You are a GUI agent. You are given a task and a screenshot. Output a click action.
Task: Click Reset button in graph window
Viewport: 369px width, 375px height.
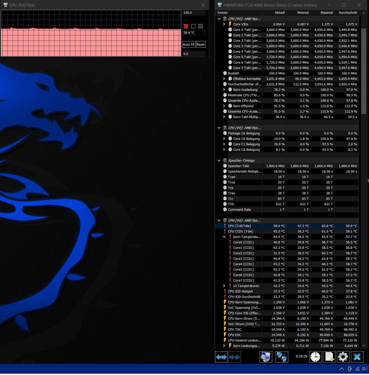(x=201, y=44)
